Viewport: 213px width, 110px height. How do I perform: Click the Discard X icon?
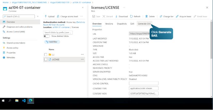pyautogui.click(x=104, y=17)
